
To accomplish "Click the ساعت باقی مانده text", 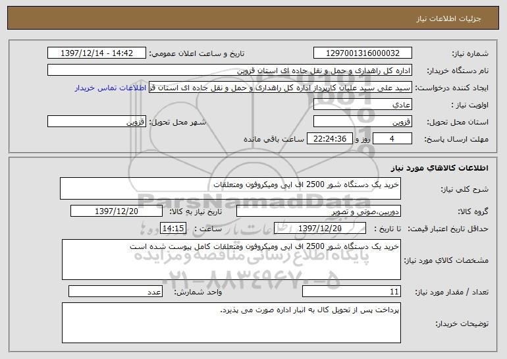I will (274, 139).
